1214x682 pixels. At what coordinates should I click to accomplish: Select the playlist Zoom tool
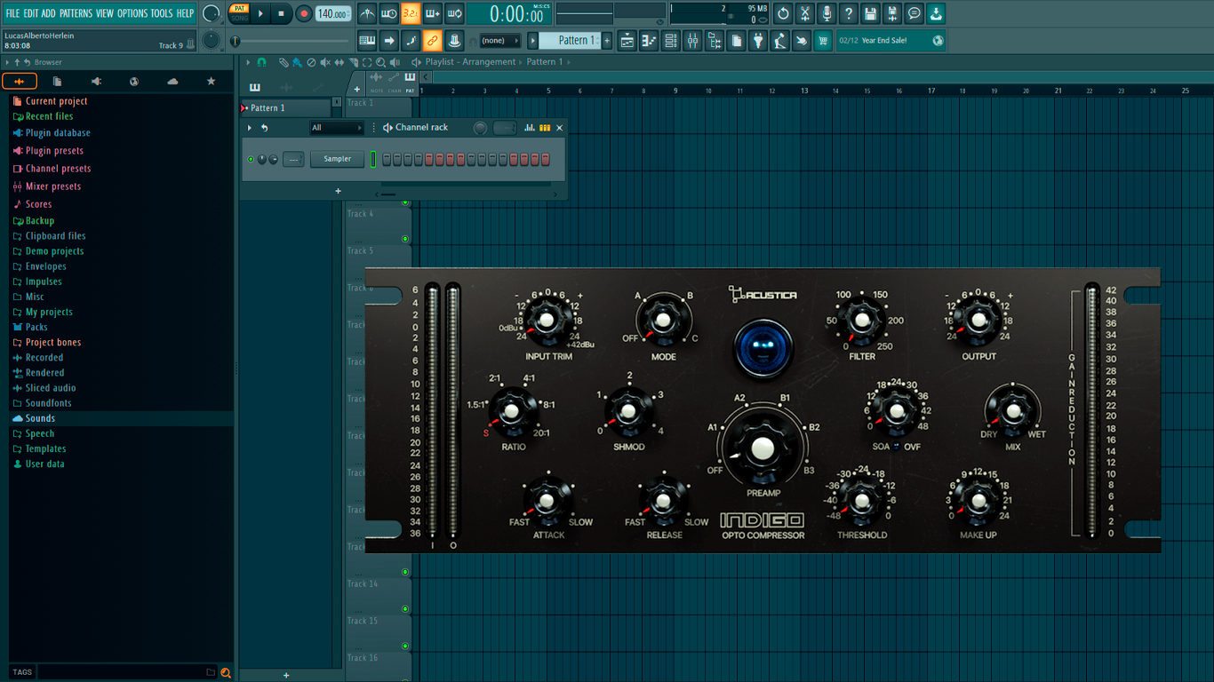pos(380,62)
